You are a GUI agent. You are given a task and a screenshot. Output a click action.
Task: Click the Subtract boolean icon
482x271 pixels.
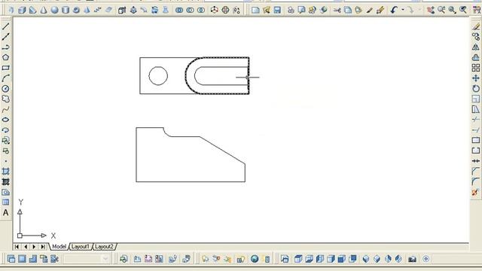click(190, 10)
